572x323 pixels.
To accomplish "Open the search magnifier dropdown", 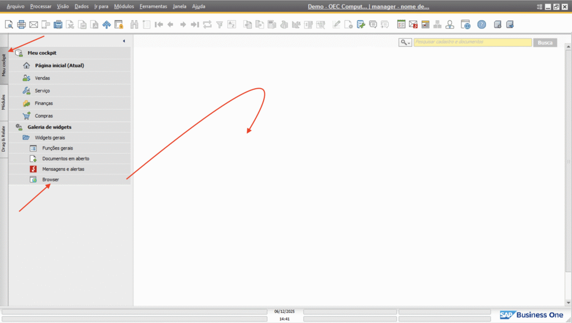I will (406, 42).
